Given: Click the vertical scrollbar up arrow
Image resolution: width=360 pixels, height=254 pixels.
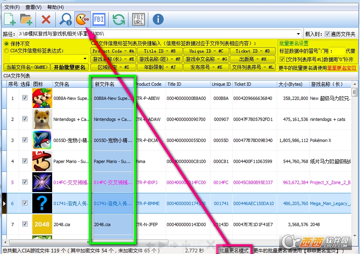Looking at the screenshot, I should [354, 84].
